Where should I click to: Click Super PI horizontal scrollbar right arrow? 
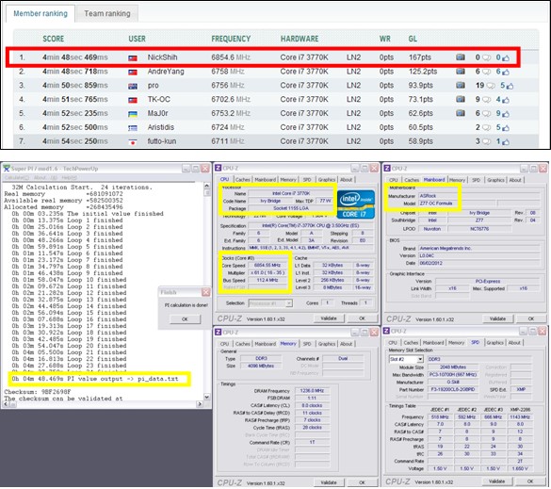200,404
